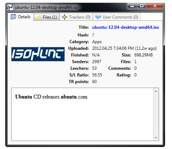The height and width of the screenshot is (149, 172).
Task: Open the Trackers (0) tab
Action: (76, 17)
